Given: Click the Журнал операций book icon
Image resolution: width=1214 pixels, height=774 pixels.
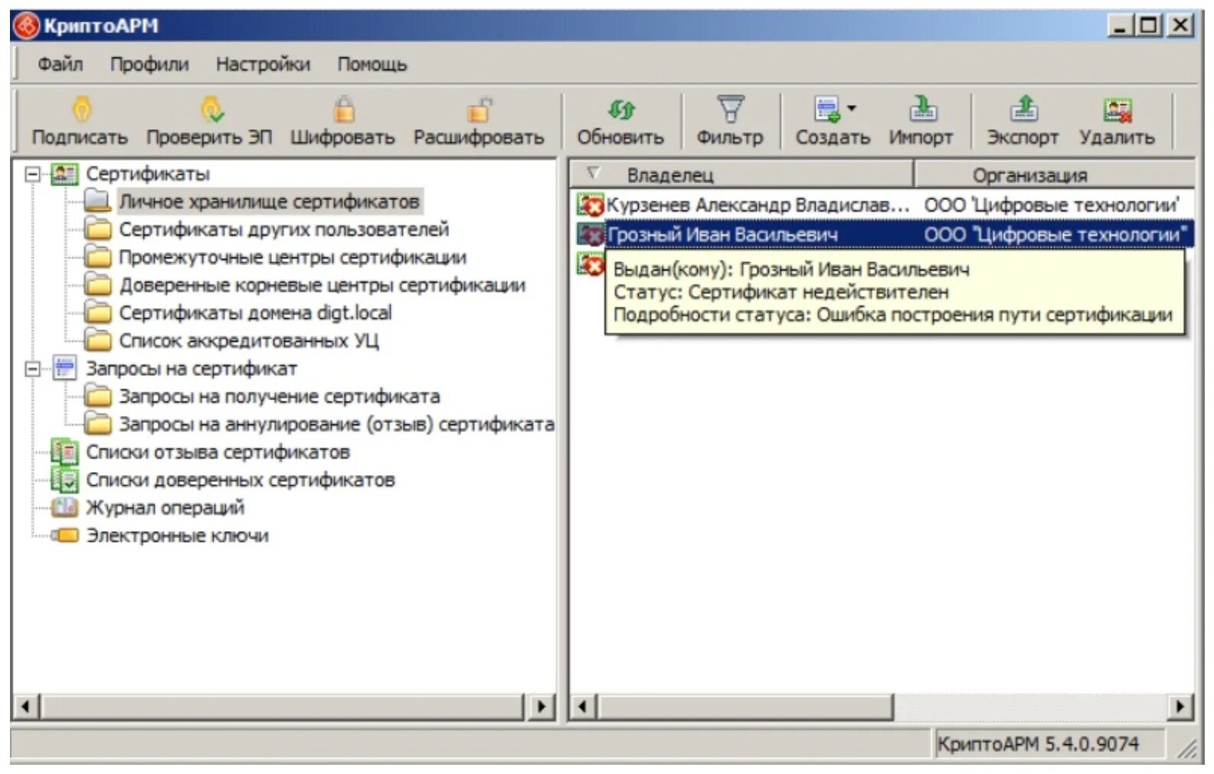Looking at the screenshot, I should [64, 507].
